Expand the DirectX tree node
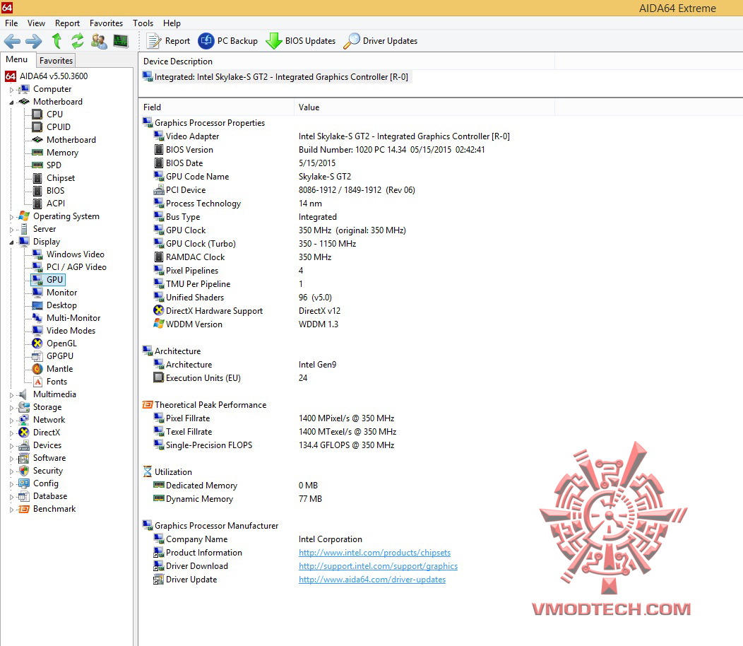The width and height of the screenshot is (743, 646). click(11, 433)
